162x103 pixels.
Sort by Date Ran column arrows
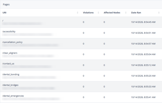(159, 13)
